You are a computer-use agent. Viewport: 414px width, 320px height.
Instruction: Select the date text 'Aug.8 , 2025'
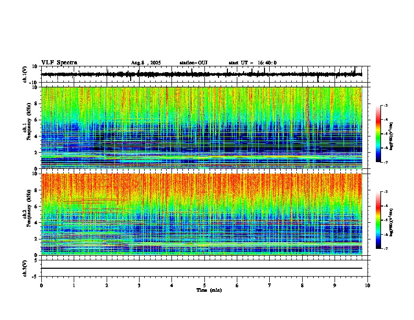coord(146,63)
